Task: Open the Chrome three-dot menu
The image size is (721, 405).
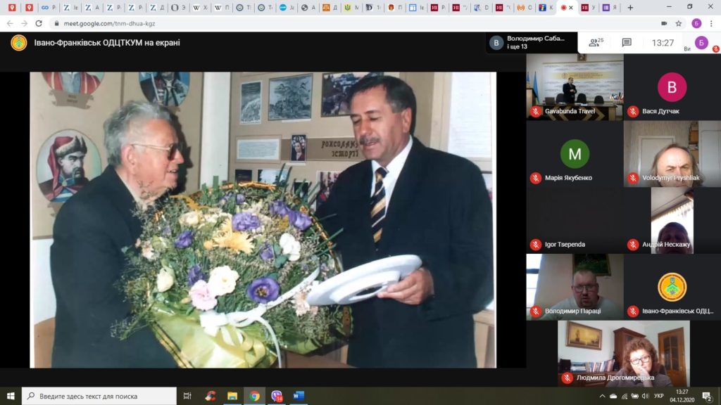Action: click(x=710, y=23)
